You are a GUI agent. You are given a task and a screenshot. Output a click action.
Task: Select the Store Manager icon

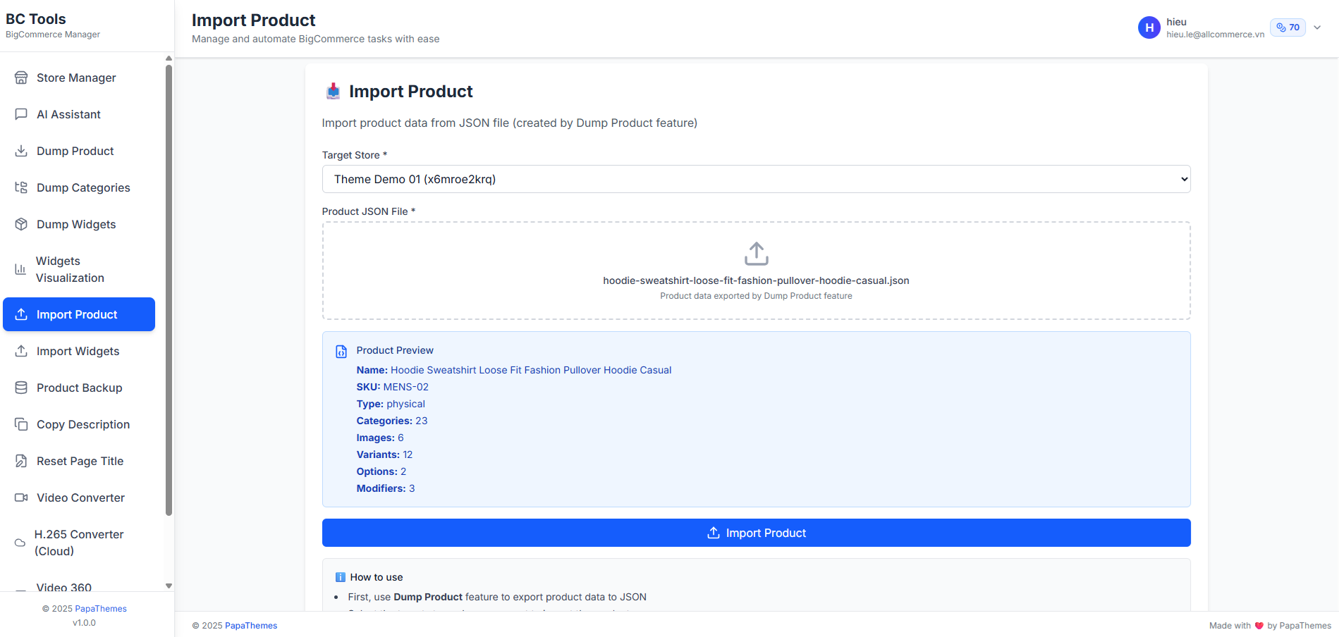click(x=21, y=78)
